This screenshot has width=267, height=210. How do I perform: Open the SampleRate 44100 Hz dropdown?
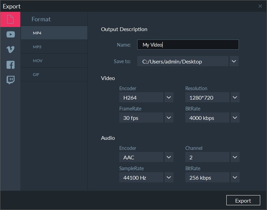coord(169,178)
